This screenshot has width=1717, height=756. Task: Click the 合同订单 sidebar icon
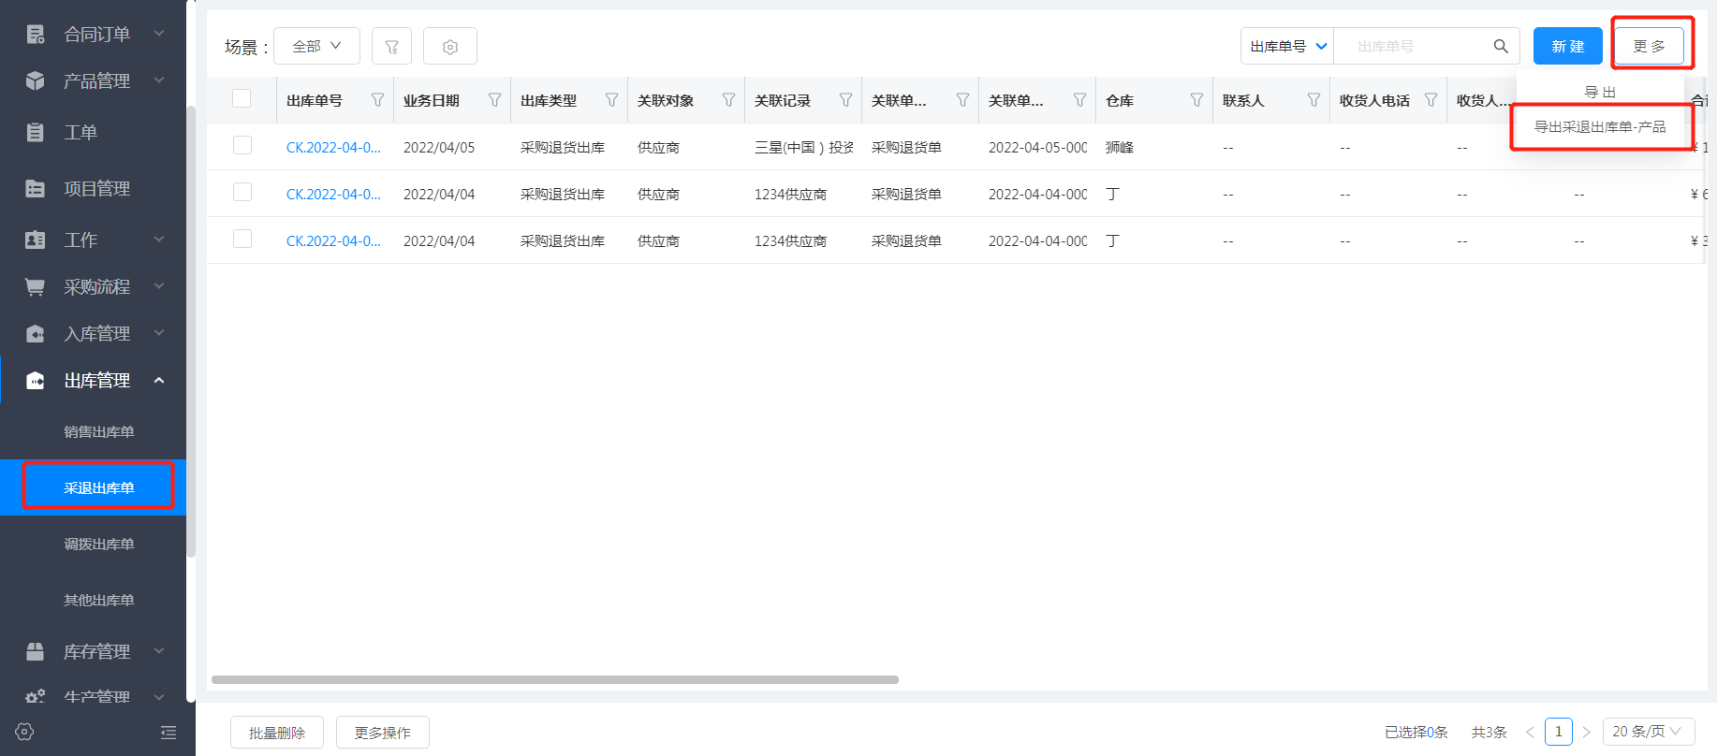pyautogui.click(x=36, y=35)
